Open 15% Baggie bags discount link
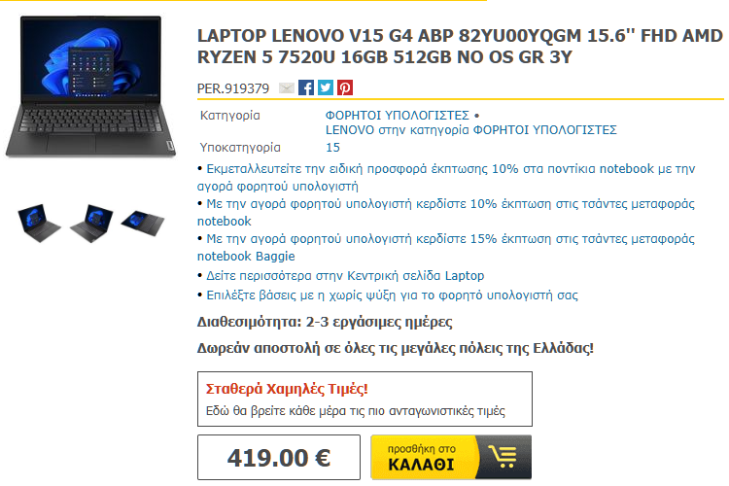 446,247
